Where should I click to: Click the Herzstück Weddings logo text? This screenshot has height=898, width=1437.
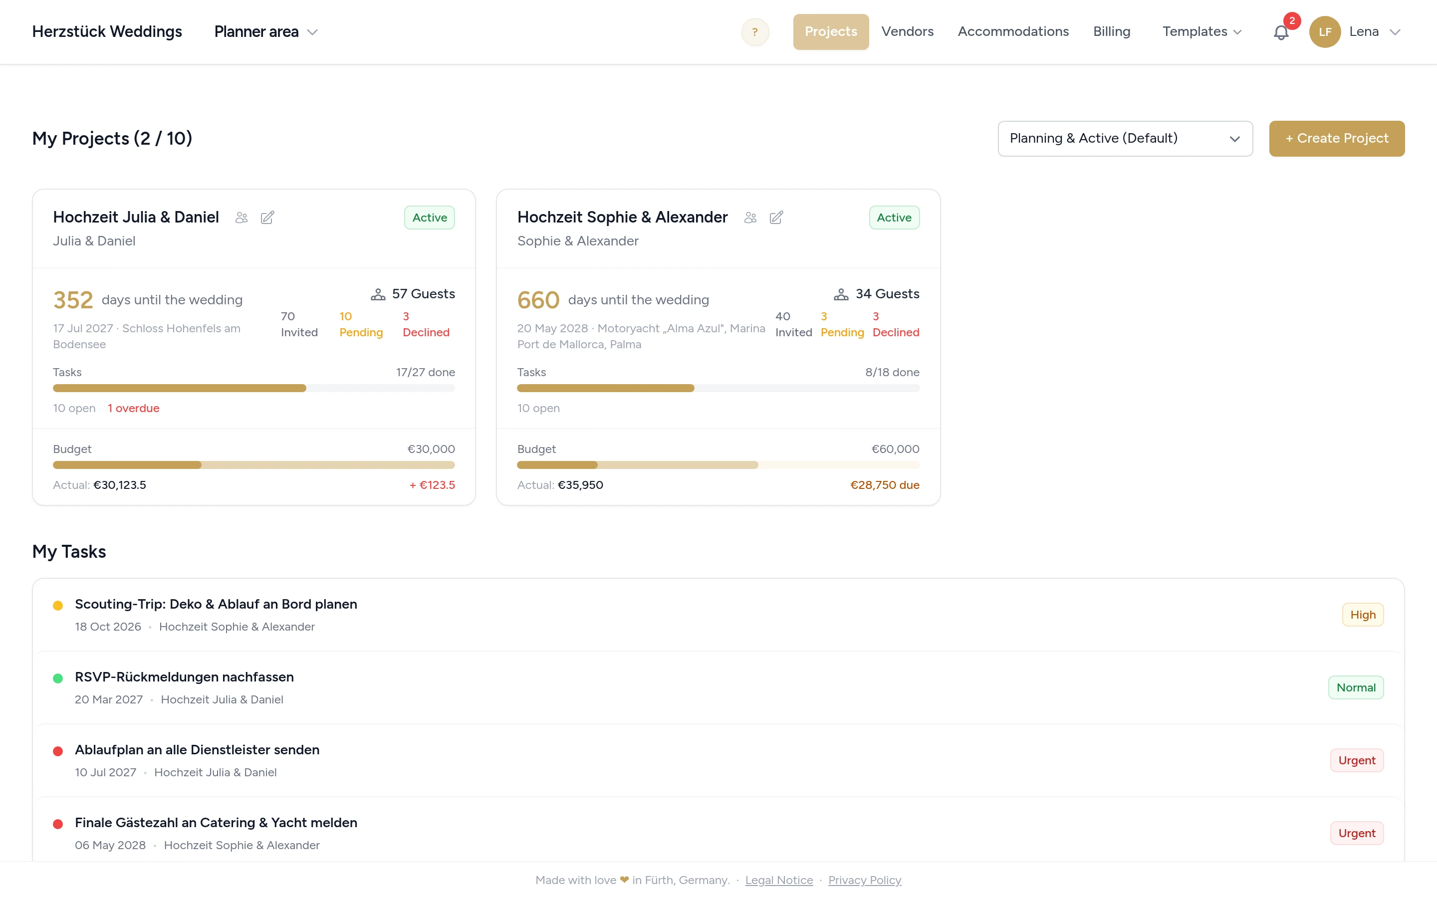click(x=107, y=32)
